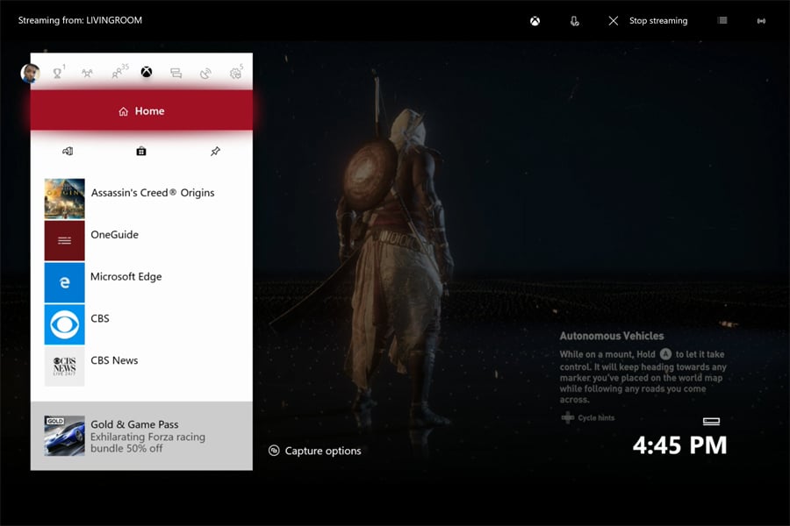
Task: Open Messages from the guide icons
Action: 176,73
